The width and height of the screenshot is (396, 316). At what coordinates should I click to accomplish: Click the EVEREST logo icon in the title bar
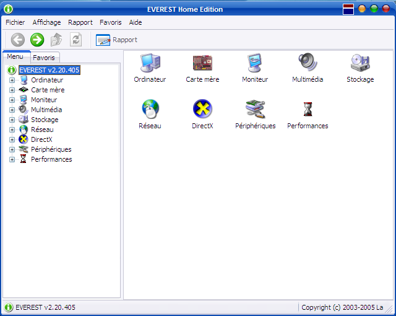coord(8,9)
